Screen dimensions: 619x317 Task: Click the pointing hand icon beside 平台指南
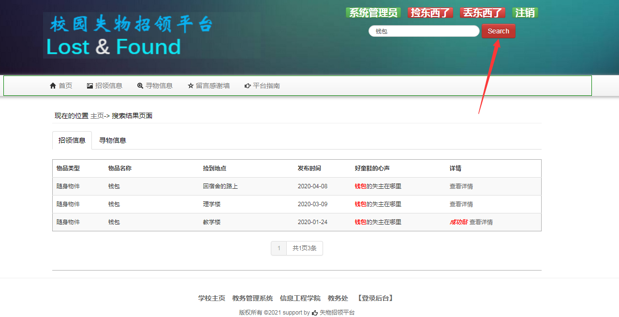click(x=248, y=86)
